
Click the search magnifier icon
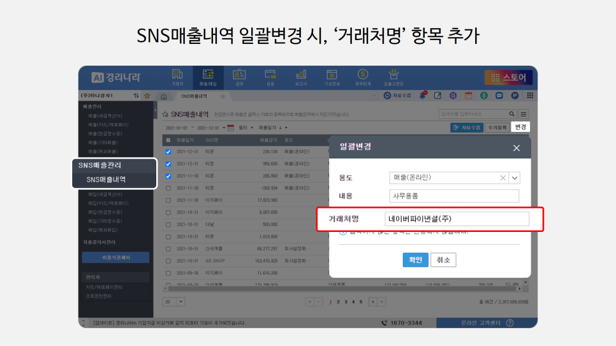[x=511, y=114]
